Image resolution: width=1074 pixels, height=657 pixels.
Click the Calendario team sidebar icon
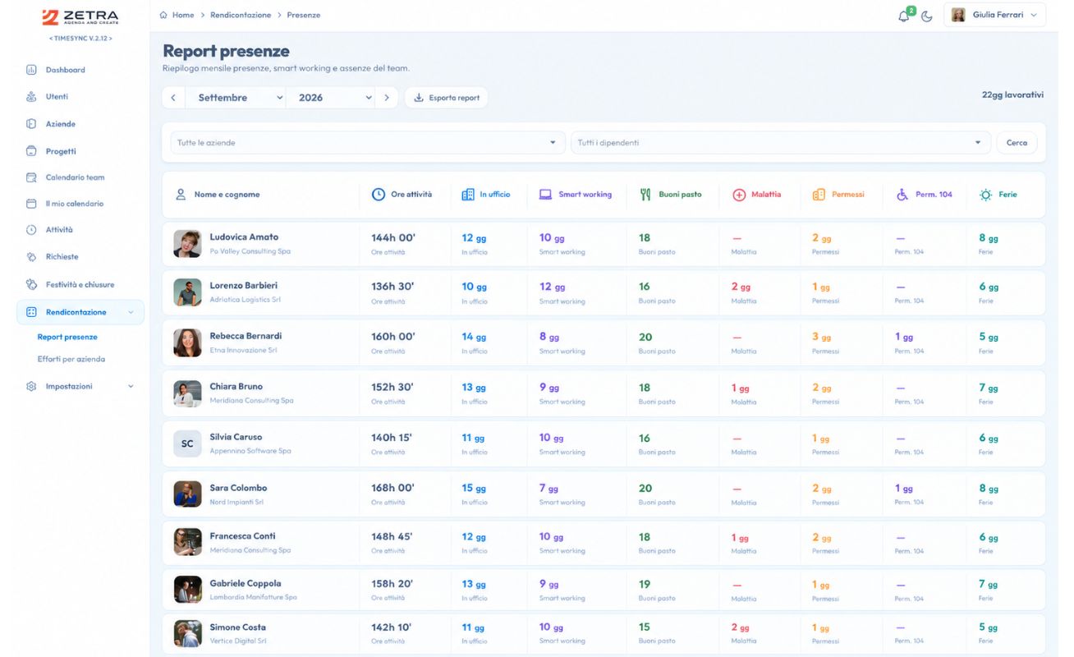(x=31, y=177)
